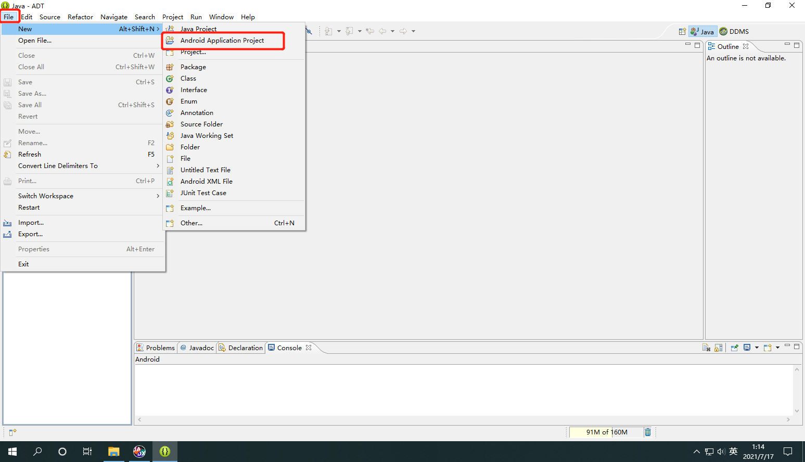Open Forward history dropdown arrow
This screenshot has height=462, width=805.
(413, 31)
